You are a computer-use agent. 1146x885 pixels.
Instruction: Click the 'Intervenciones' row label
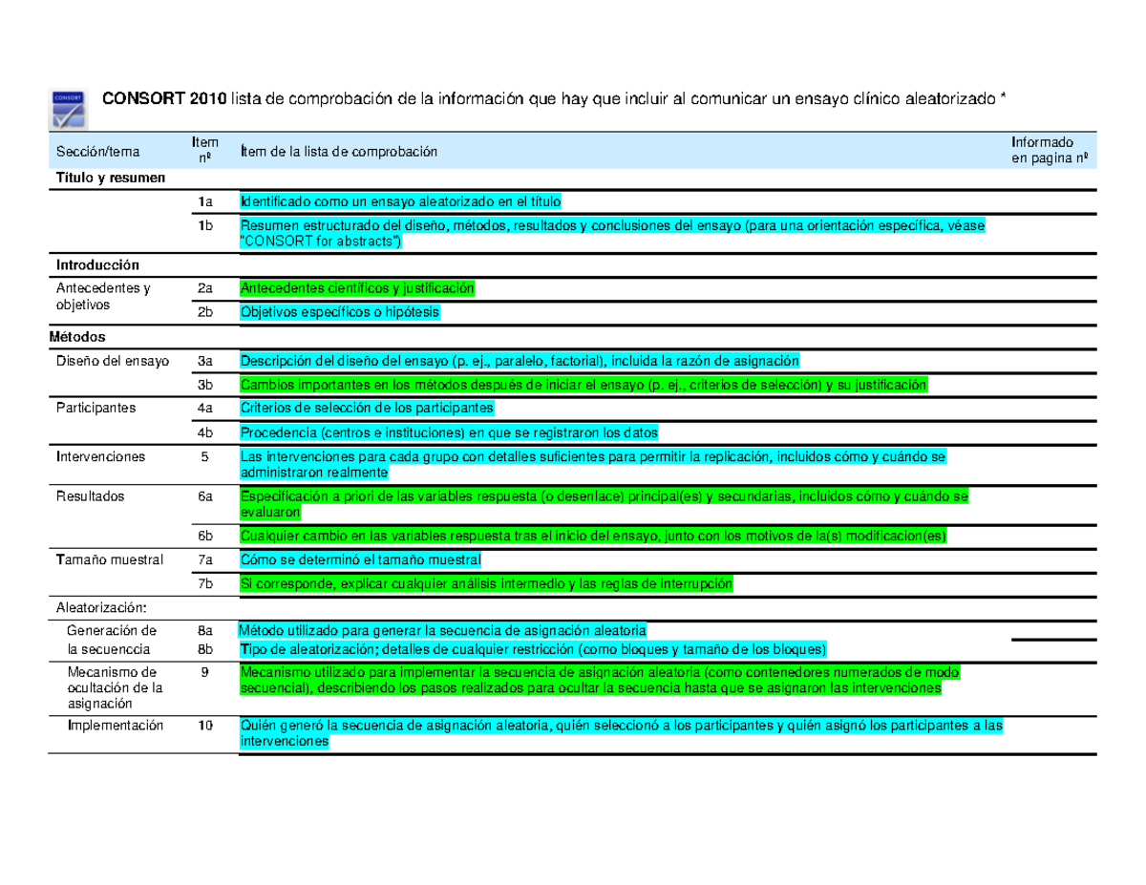(x=100, y=457)
